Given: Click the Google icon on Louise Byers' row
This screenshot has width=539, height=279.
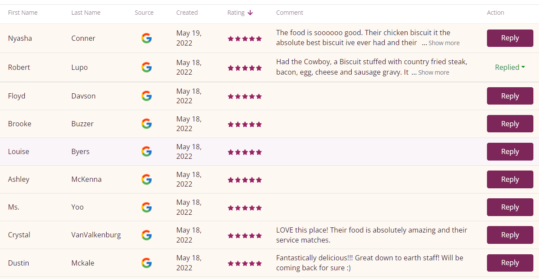Looking at the screenshot, I should [x=147, y=151].
